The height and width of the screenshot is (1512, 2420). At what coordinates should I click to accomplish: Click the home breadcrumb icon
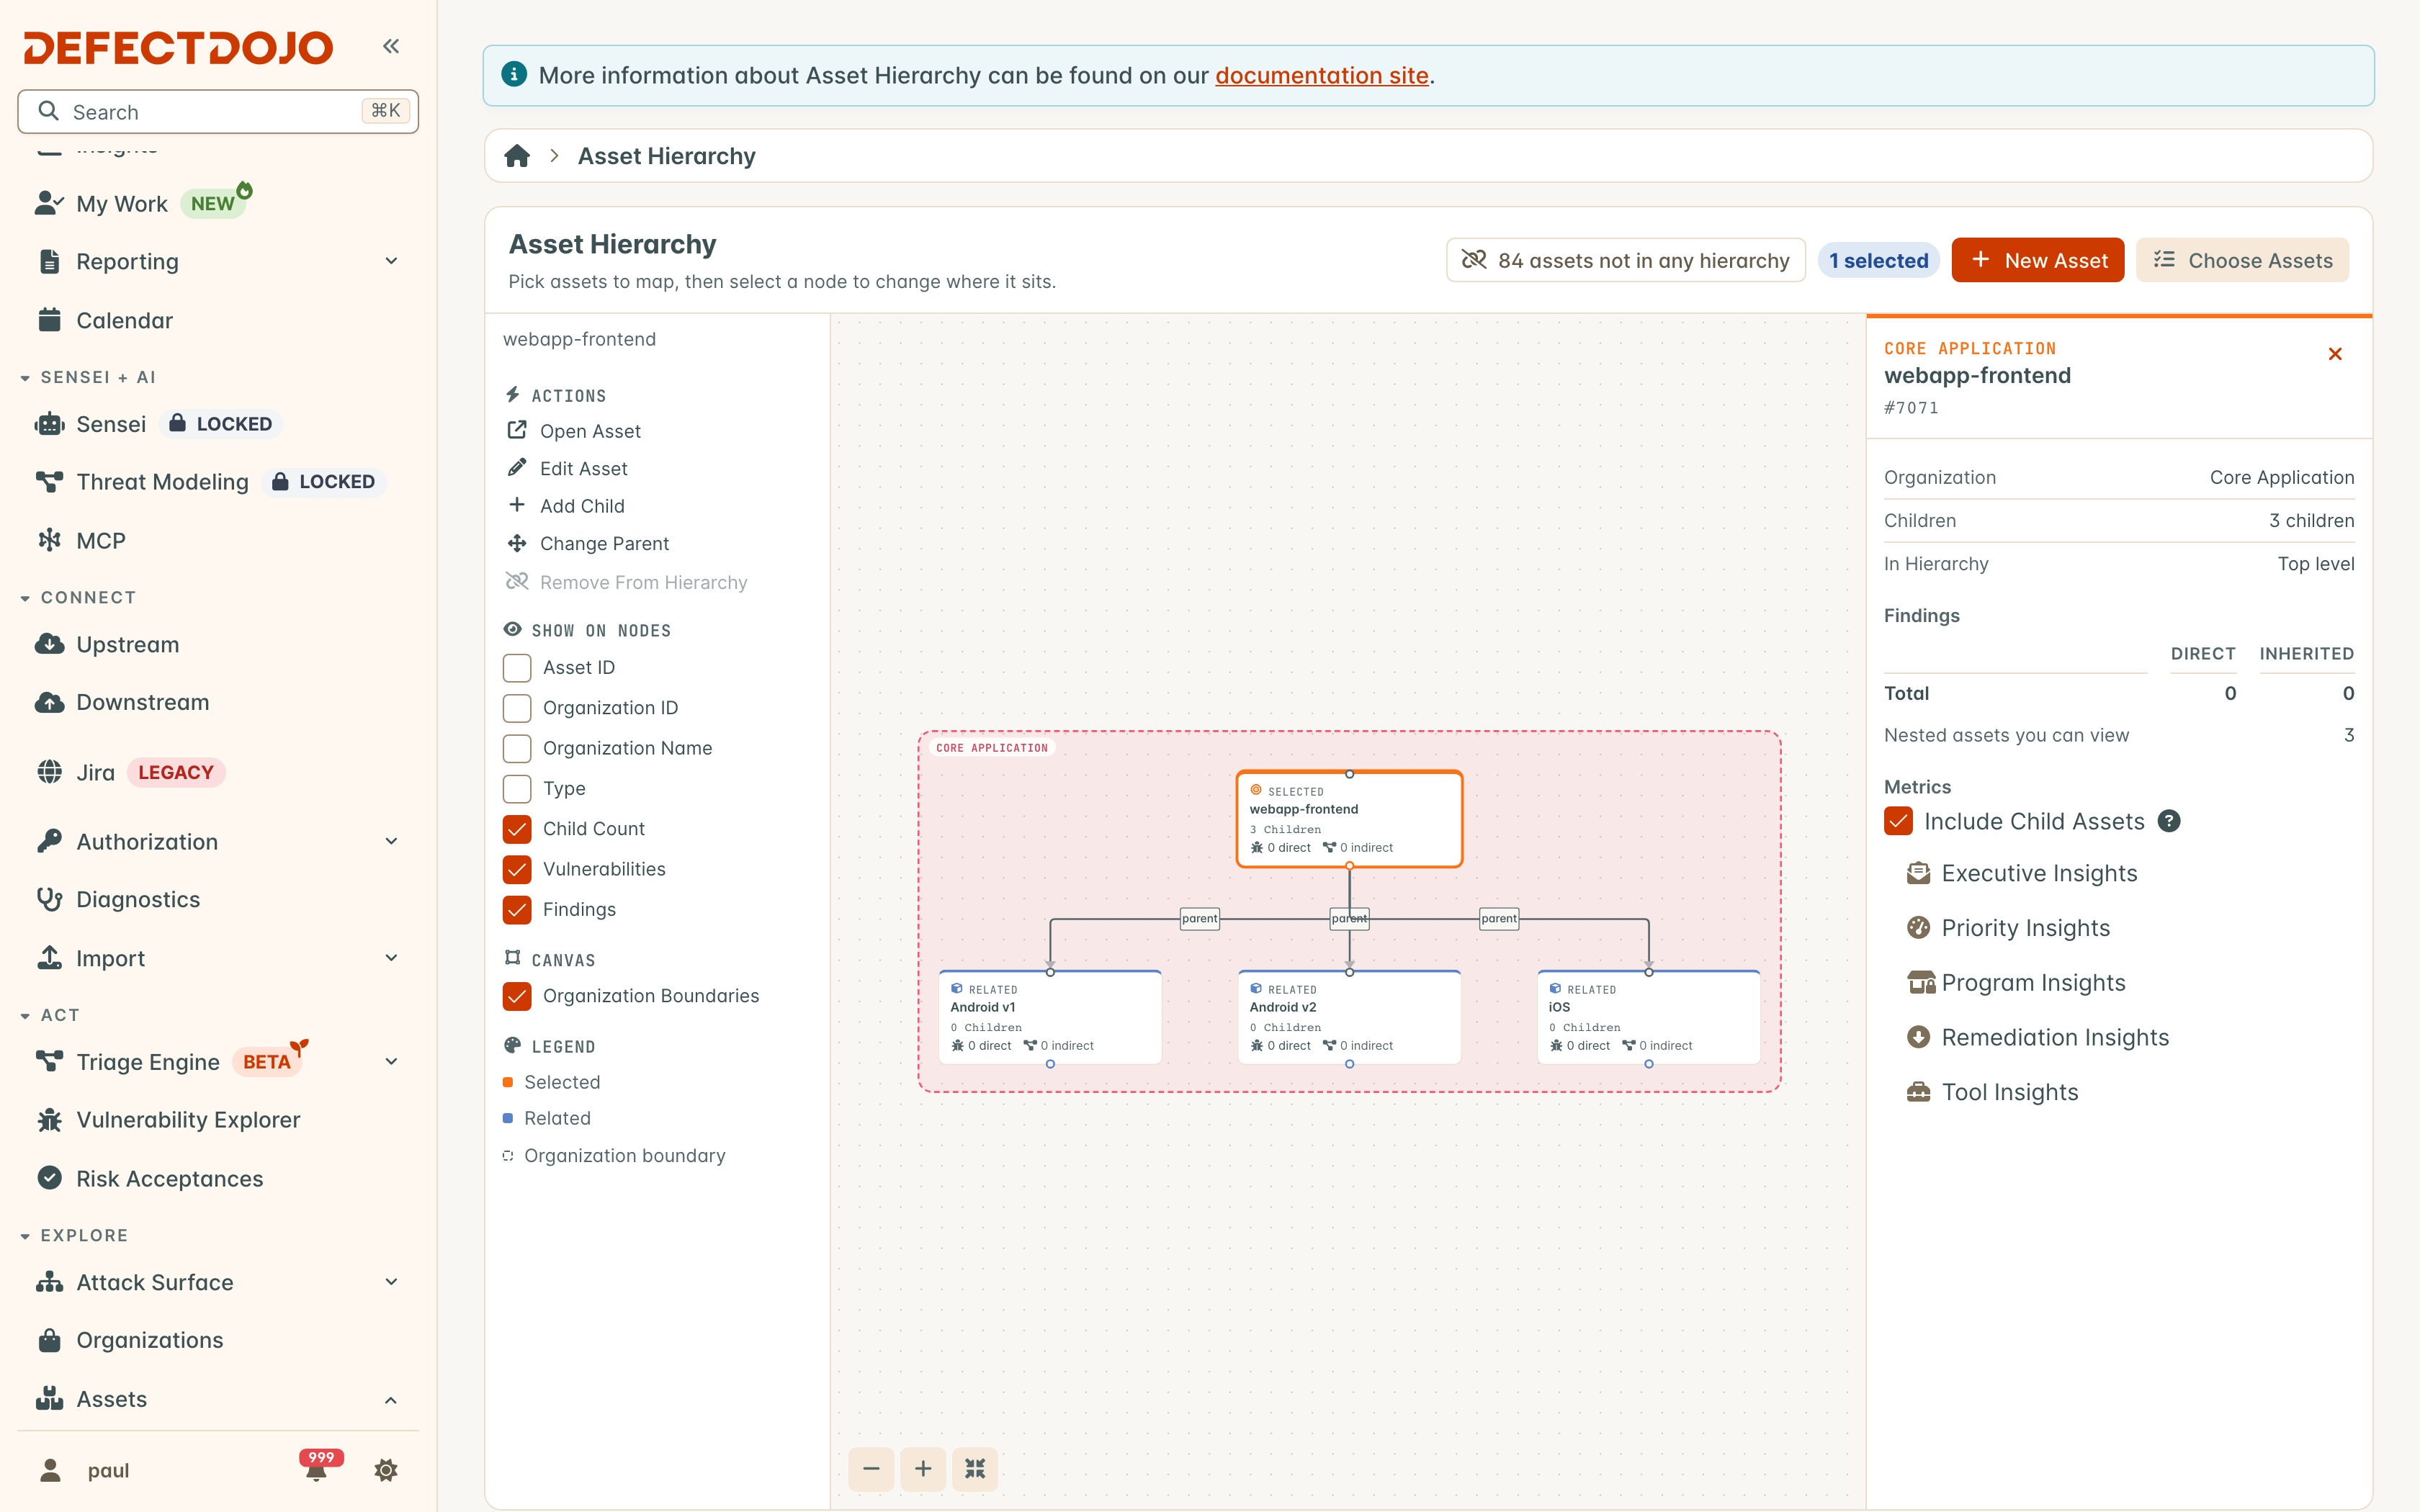[517, 156]
